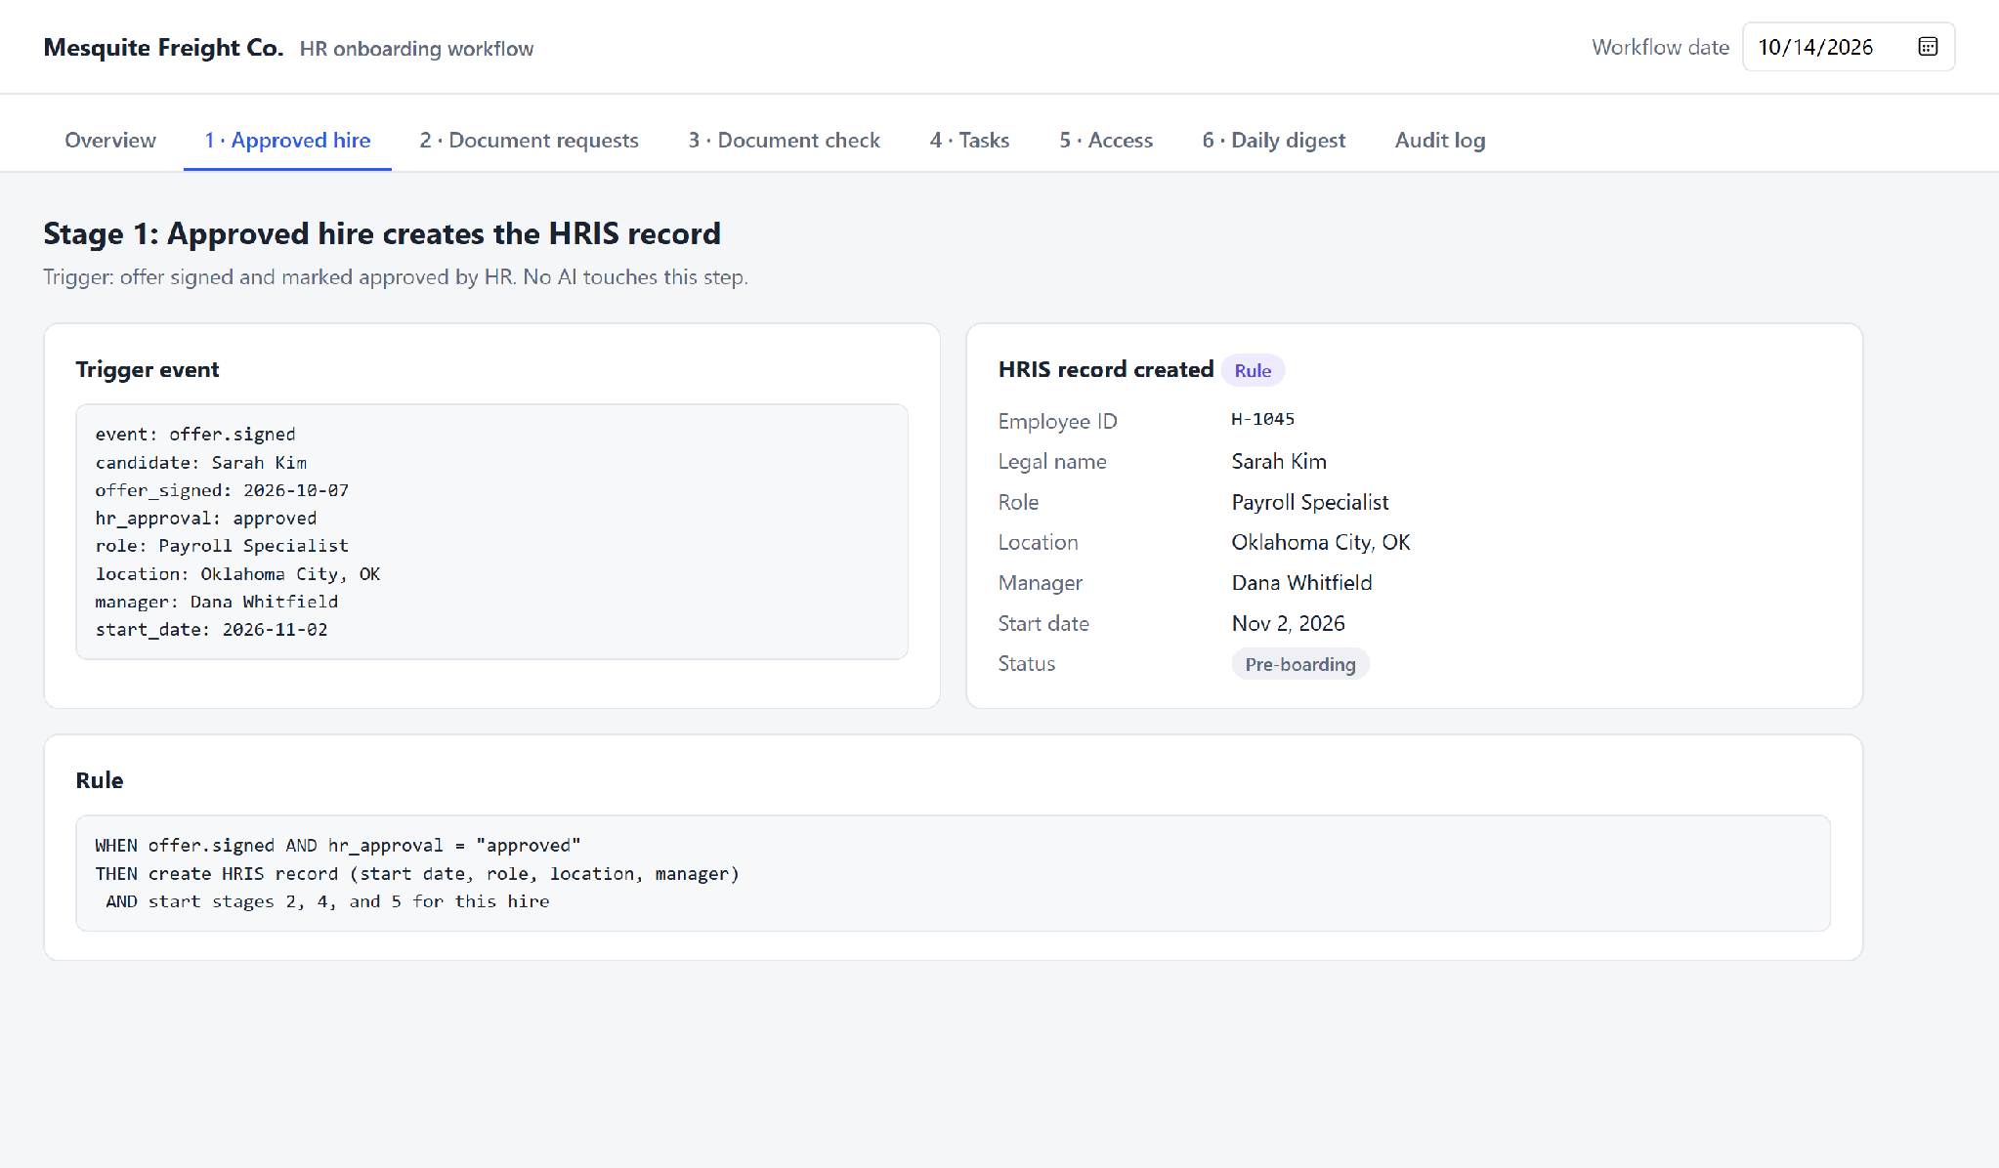Click the WHEN offer.signed rule line
The height and width of the screenshot is (1168, 1999).
point(338,845)
